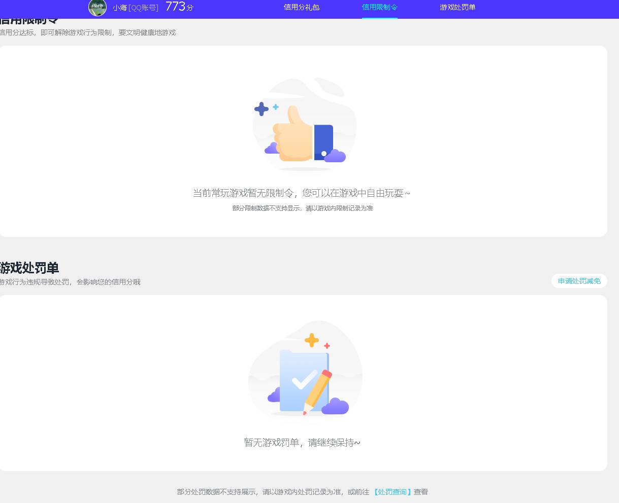
Task: Switch to the 游戏处罚单 tab
Action: (457, 8)
